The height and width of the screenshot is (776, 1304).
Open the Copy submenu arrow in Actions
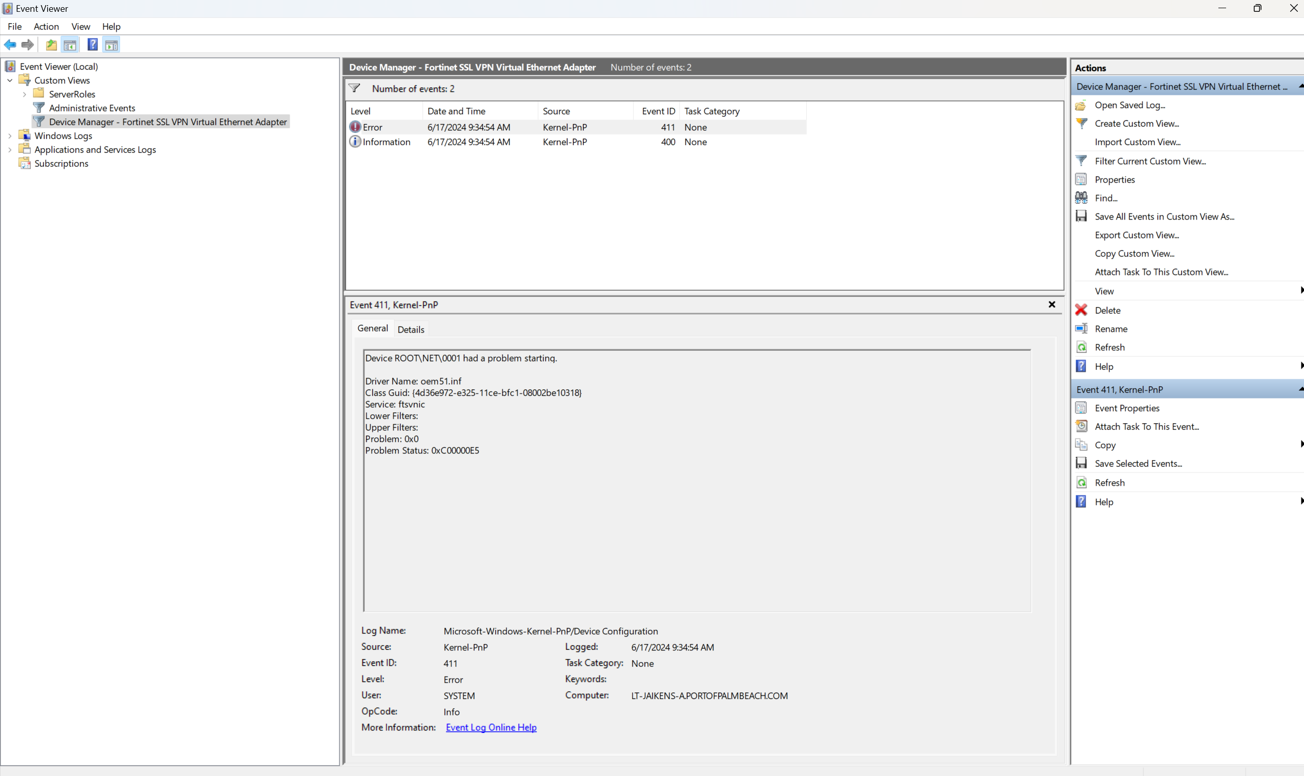pos(1301,445)
